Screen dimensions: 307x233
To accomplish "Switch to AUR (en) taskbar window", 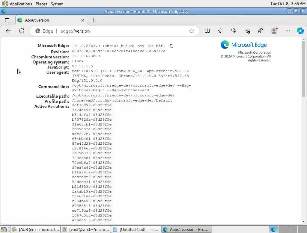I will pos(35,229).
